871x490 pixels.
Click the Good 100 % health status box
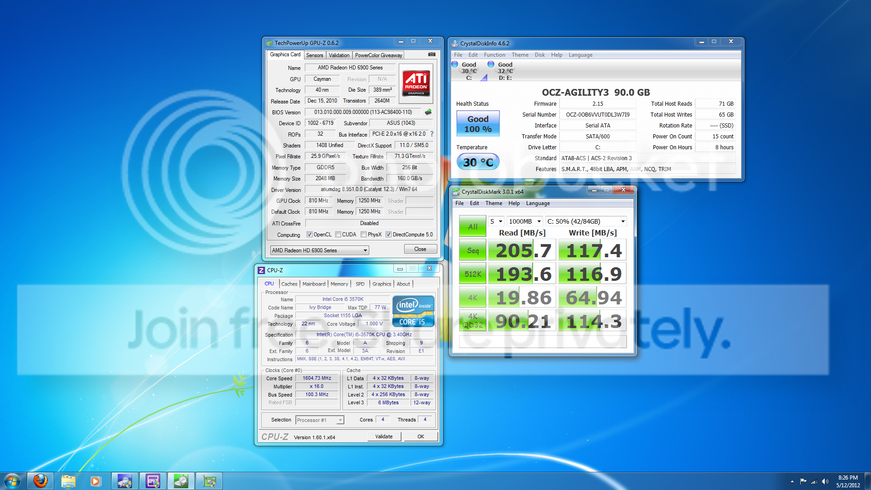[x=478, y=124]
